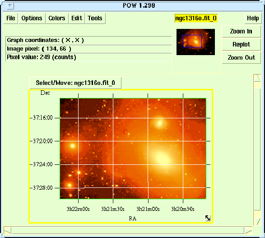
Task: Click the horizontal scrollbar left arrow
Action: click(8, 230)
